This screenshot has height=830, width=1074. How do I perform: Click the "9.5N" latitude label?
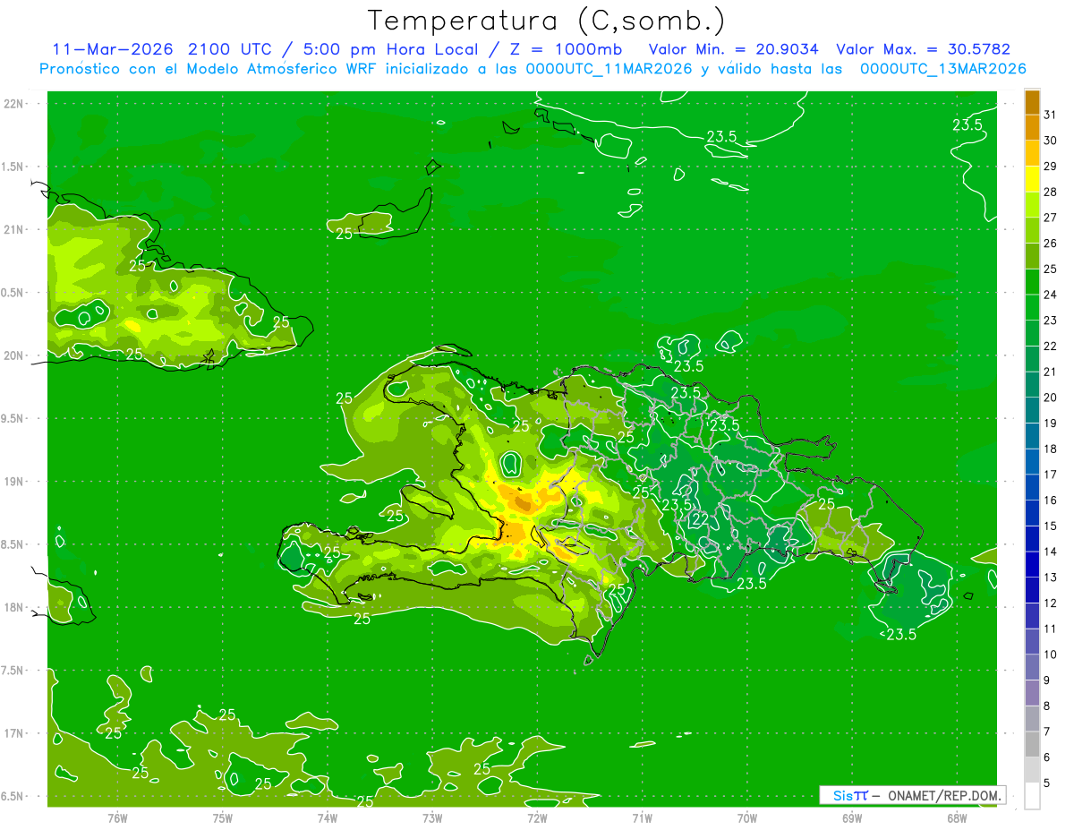coord(13,418)
